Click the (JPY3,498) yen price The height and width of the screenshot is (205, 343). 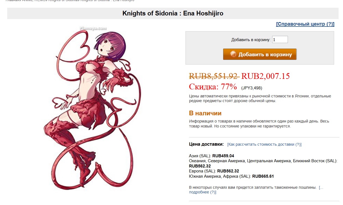[252, 88]
